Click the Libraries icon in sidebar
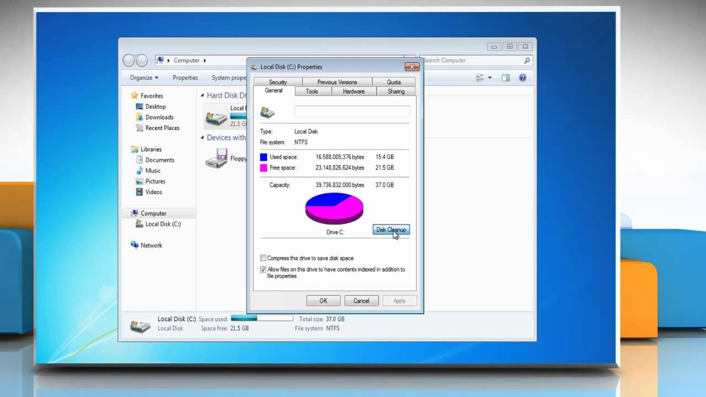 [135, 149]
